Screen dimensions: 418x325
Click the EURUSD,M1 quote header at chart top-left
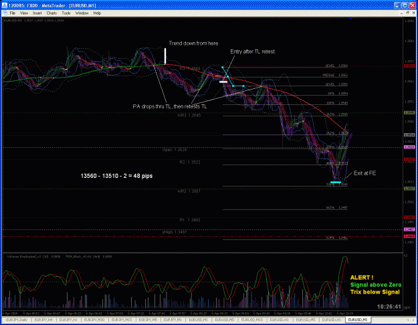tap(33, 21)
